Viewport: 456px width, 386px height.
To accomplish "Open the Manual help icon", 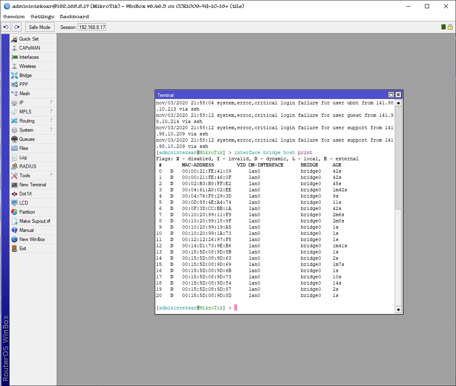I will click(14, 230).
